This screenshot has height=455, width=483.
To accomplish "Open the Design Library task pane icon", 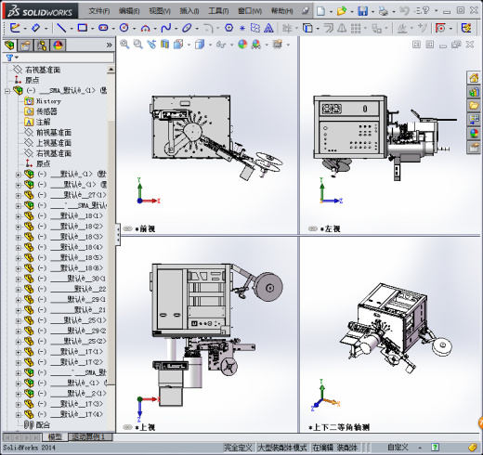I will pos(474,92).
